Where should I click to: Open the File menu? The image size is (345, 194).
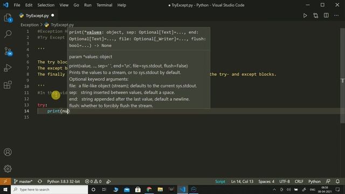click(x=17, y=5)
